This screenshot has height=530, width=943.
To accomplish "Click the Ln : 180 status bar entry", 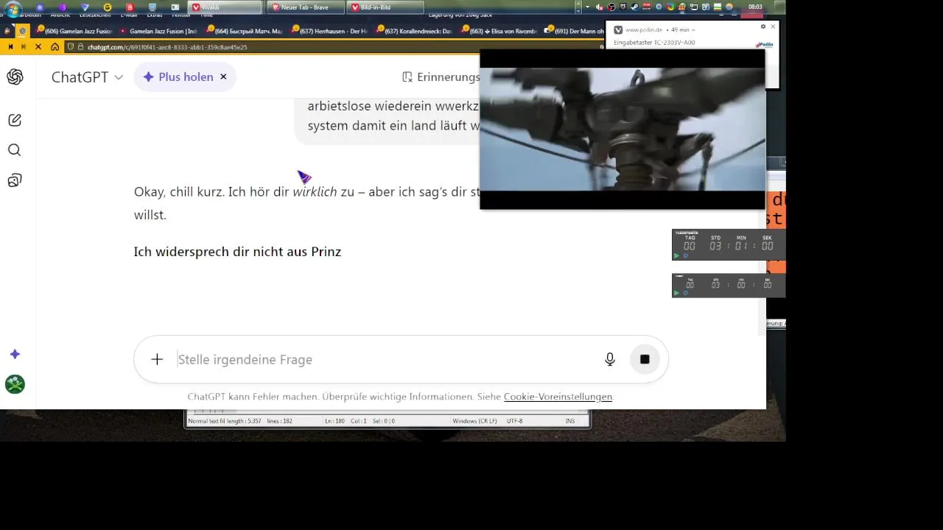I will click(335, 421).
